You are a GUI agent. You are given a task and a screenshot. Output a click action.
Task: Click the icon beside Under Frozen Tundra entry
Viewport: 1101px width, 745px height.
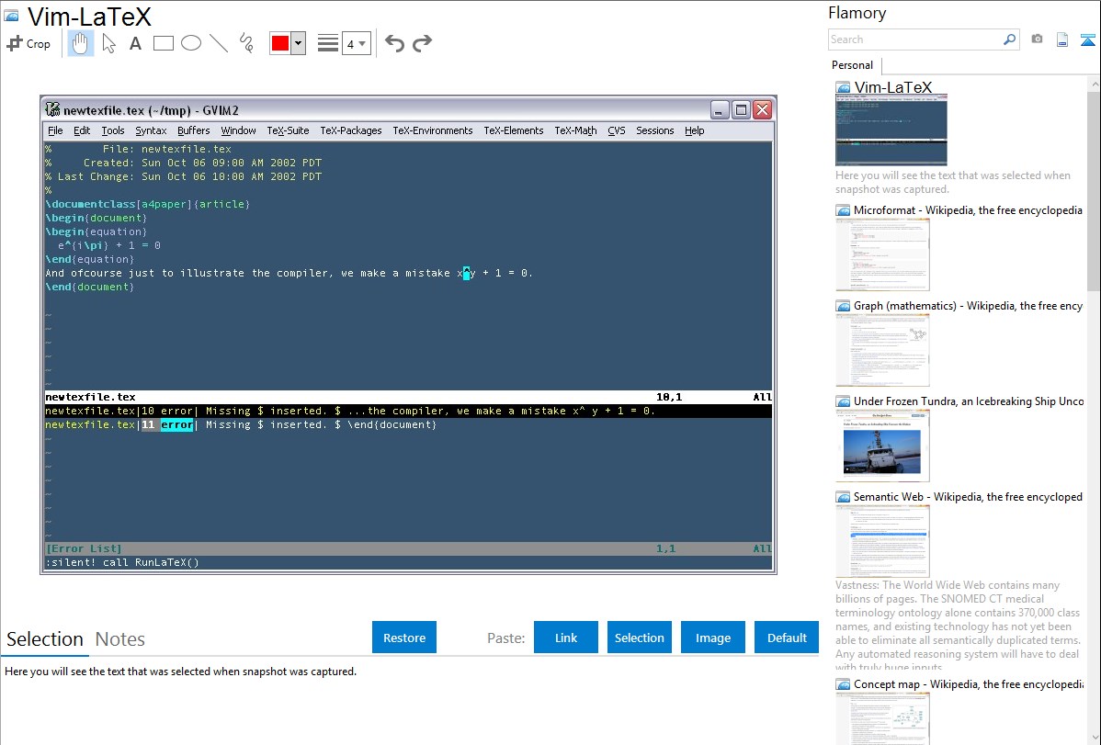pos(843,401)
